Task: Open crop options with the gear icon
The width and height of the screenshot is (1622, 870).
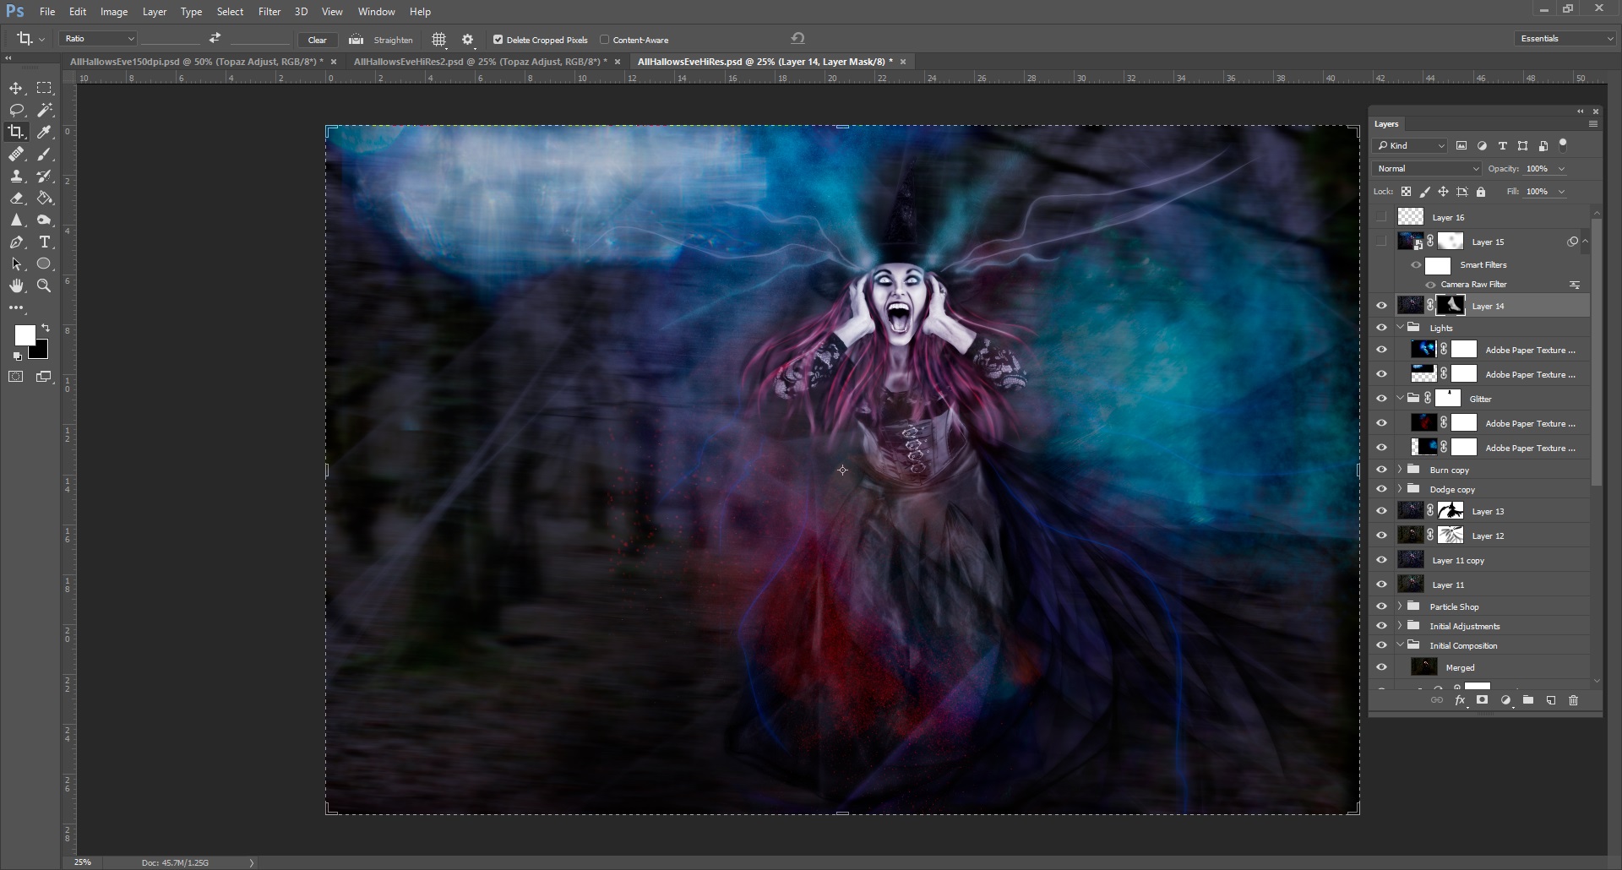Action: click(467, 39)
